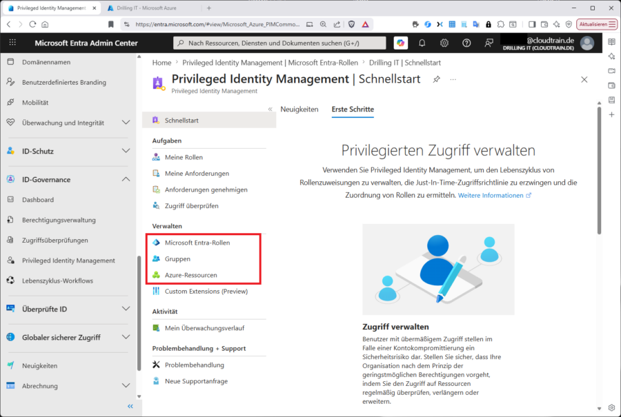Click the browser address bar URL
Screen dimensions: 621x417
pyautogui.click(x=217, y=24)
